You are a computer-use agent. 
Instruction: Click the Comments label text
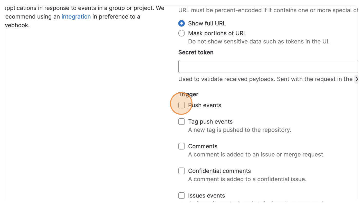point(203,146)
